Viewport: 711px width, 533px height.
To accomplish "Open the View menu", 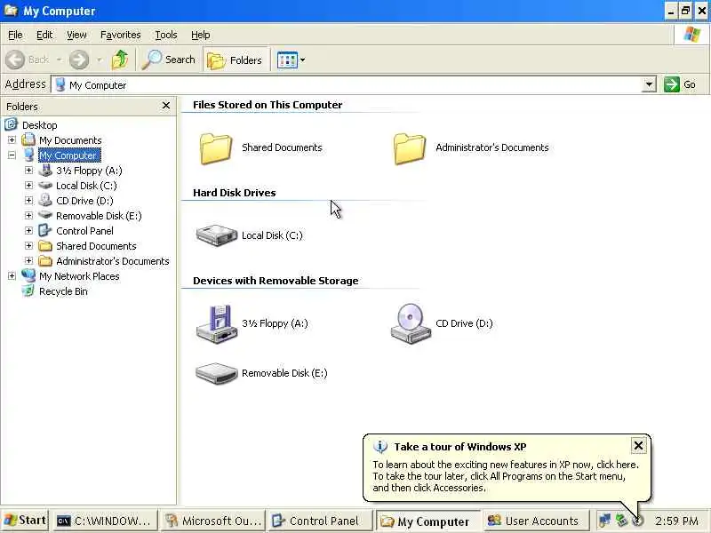I will pos(76,35).
